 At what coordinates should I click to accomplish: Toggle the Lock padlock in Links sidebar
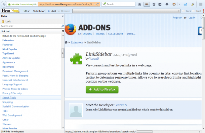[x=6, y=21]
